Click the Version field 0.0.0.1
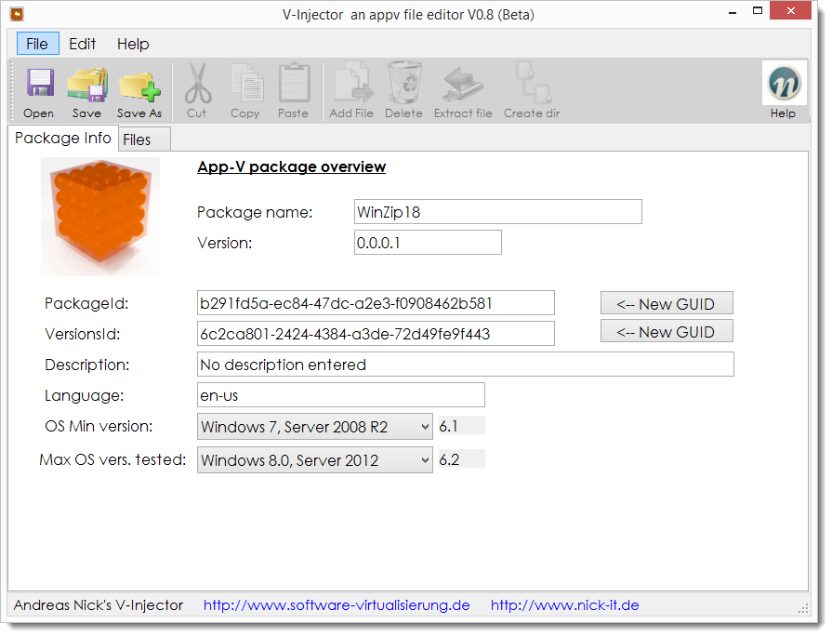The width and height of the screenshot is (832, 637). point(428,243)
